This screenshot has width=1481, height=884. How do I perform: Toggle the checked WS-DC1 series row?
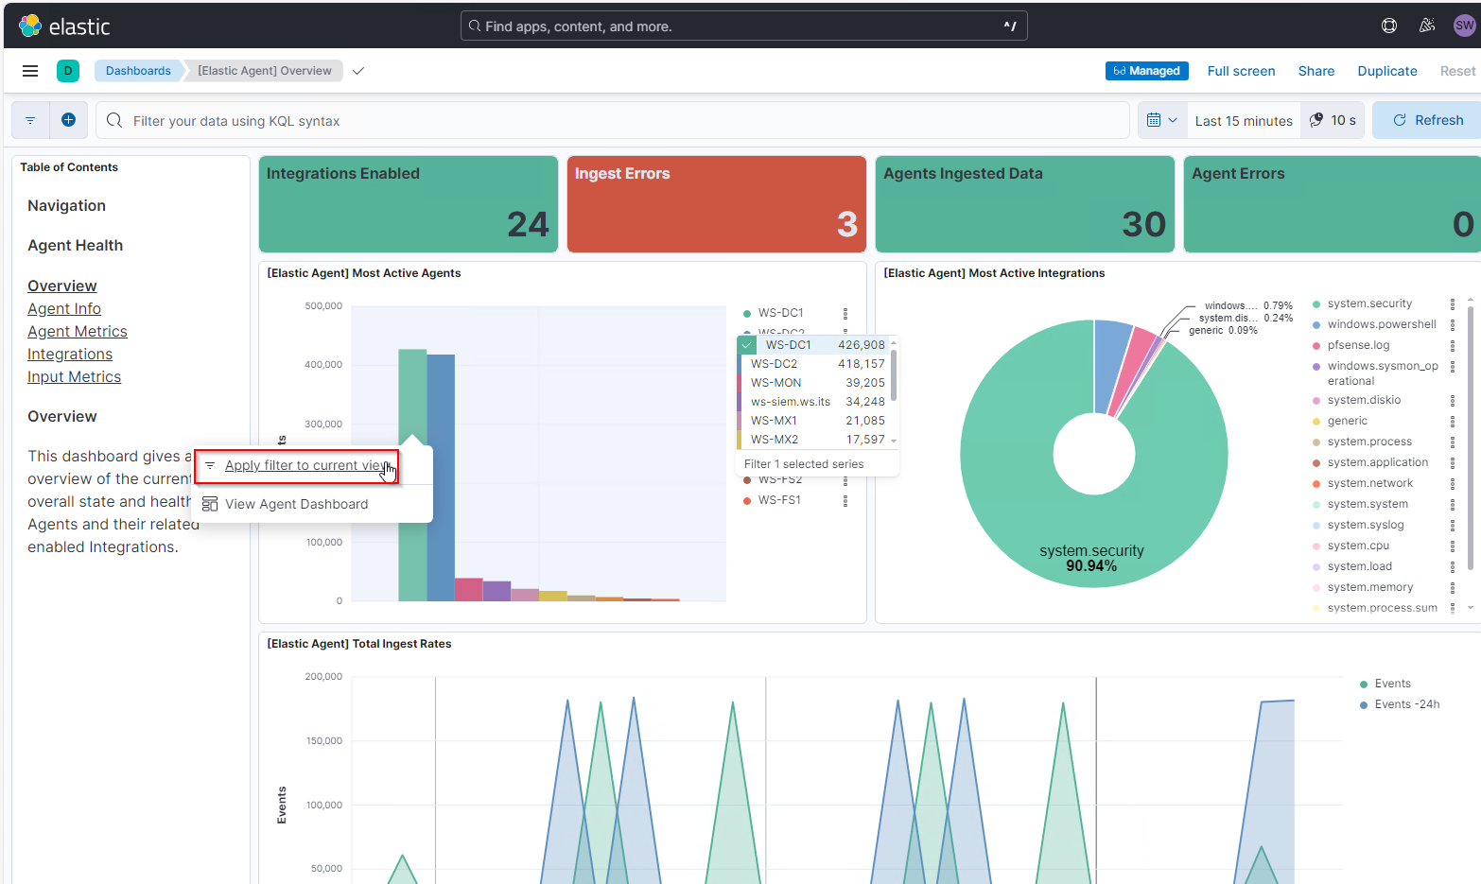pos(812,345)
